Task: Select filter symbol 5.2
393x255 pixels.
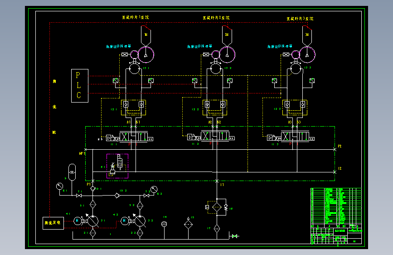Action: point(140,206)
